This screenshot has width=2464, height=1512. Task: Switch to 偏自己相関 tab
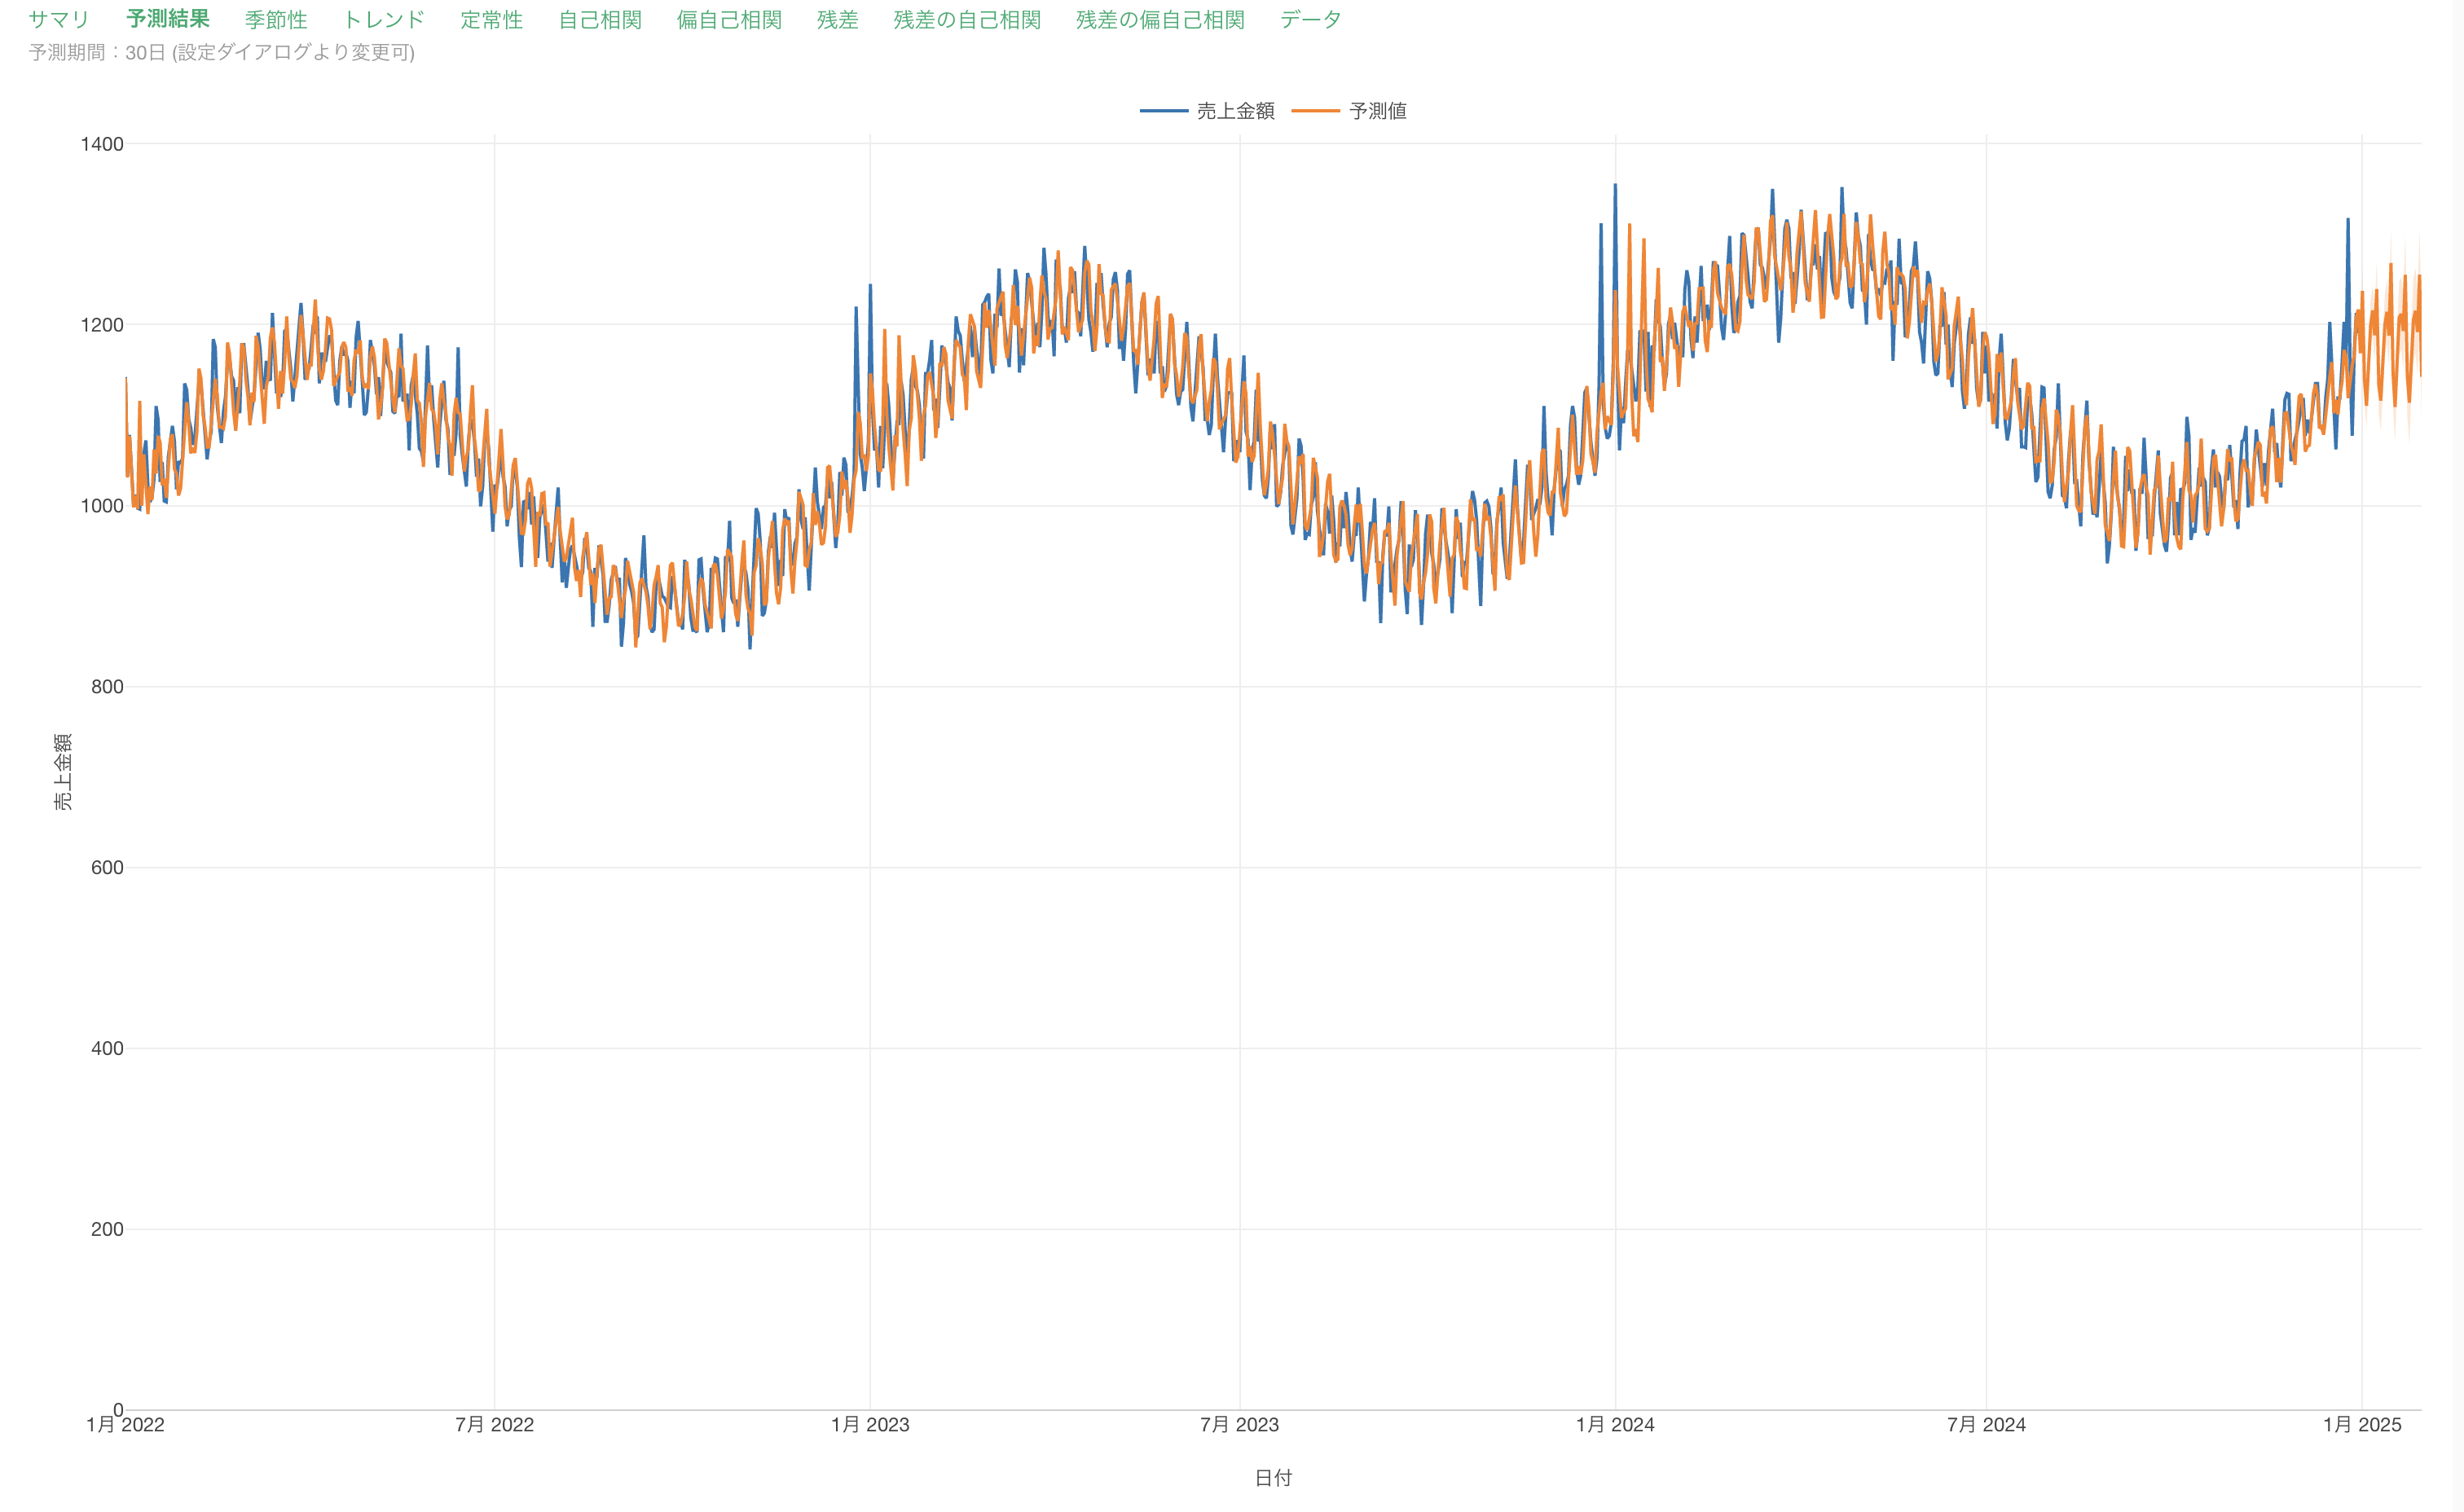(729, 20)
